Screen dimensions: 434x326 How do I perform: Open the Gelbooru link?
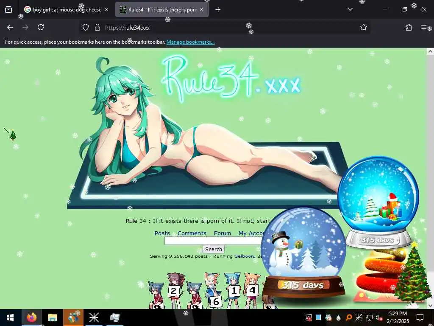[x=245, y=256]
